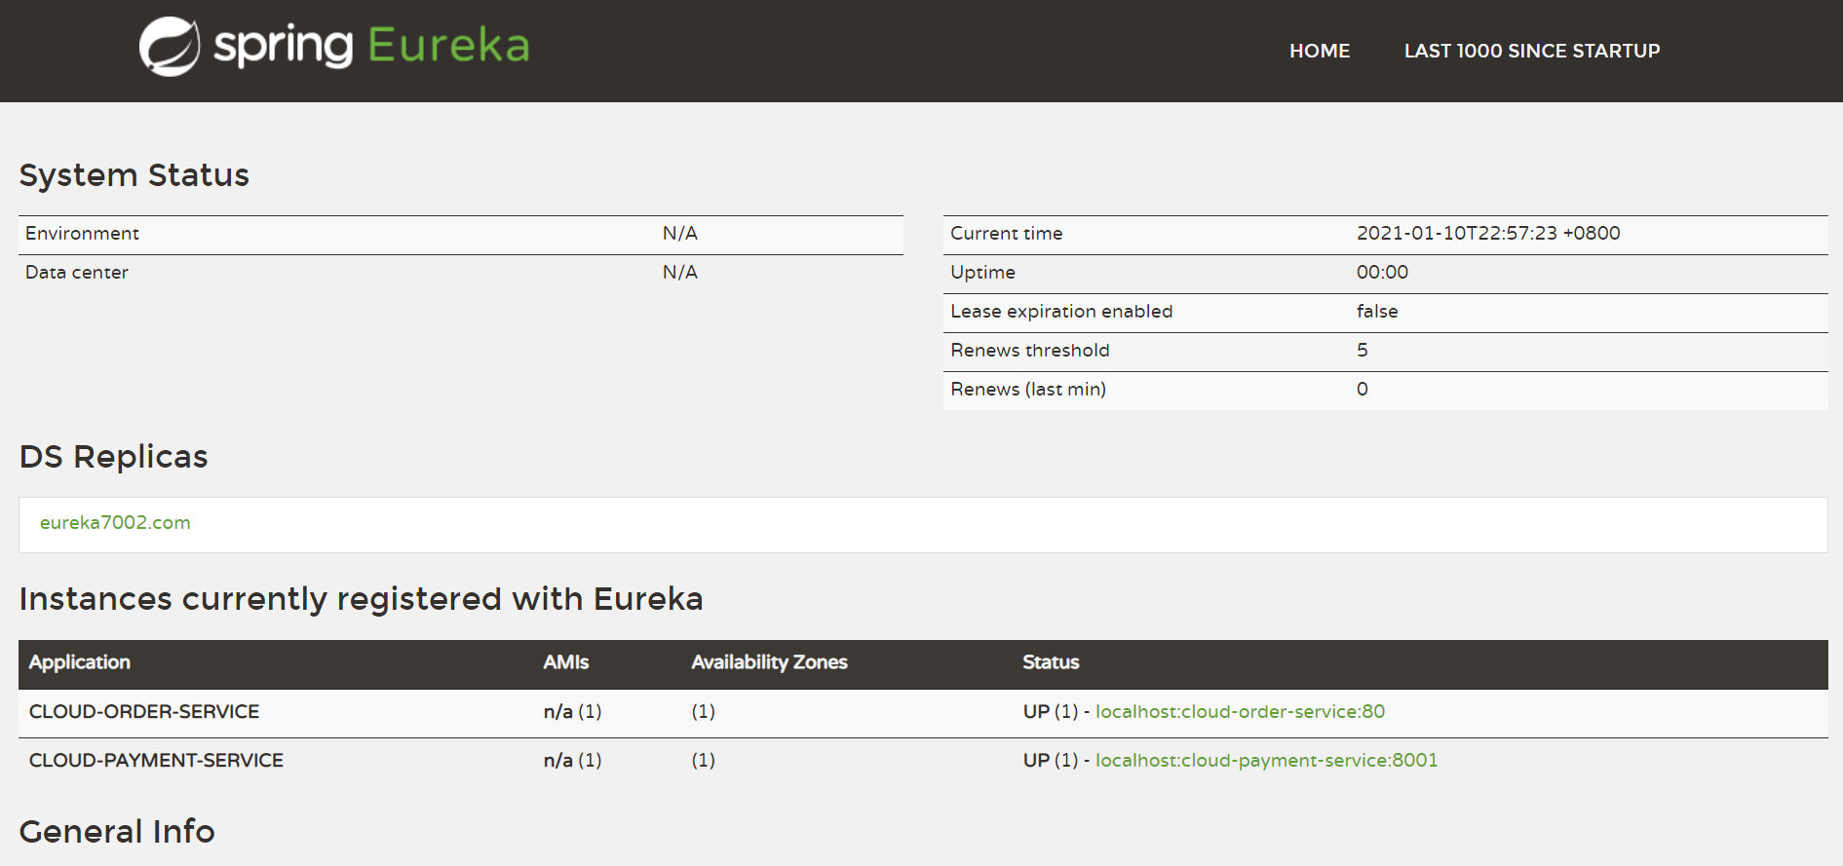Click the DS Replicas heading
The height and width of the screenshot is (866, 1843).
114,457
